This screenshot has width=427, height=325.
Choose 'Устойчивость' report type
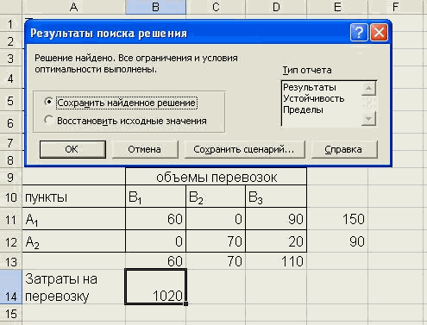[x=313, y=98]
